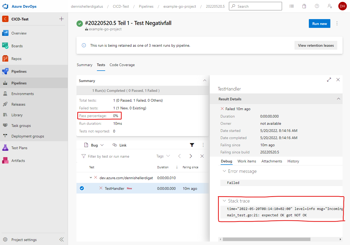Expand the test result panel to full screen

click(329, 80)
